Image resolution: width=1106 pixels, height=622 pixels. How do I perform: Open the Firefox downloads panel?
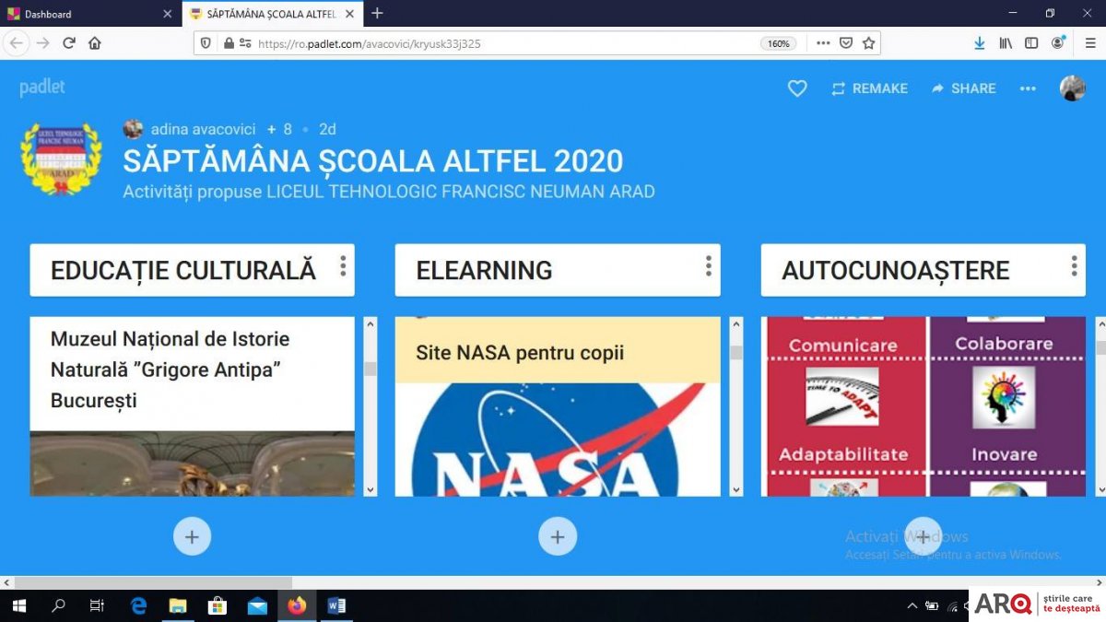980,43
